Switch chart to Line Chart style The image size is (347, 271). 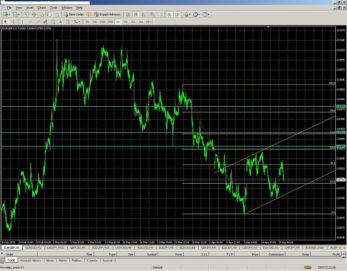pyautogui.click(x=143, y=14)
